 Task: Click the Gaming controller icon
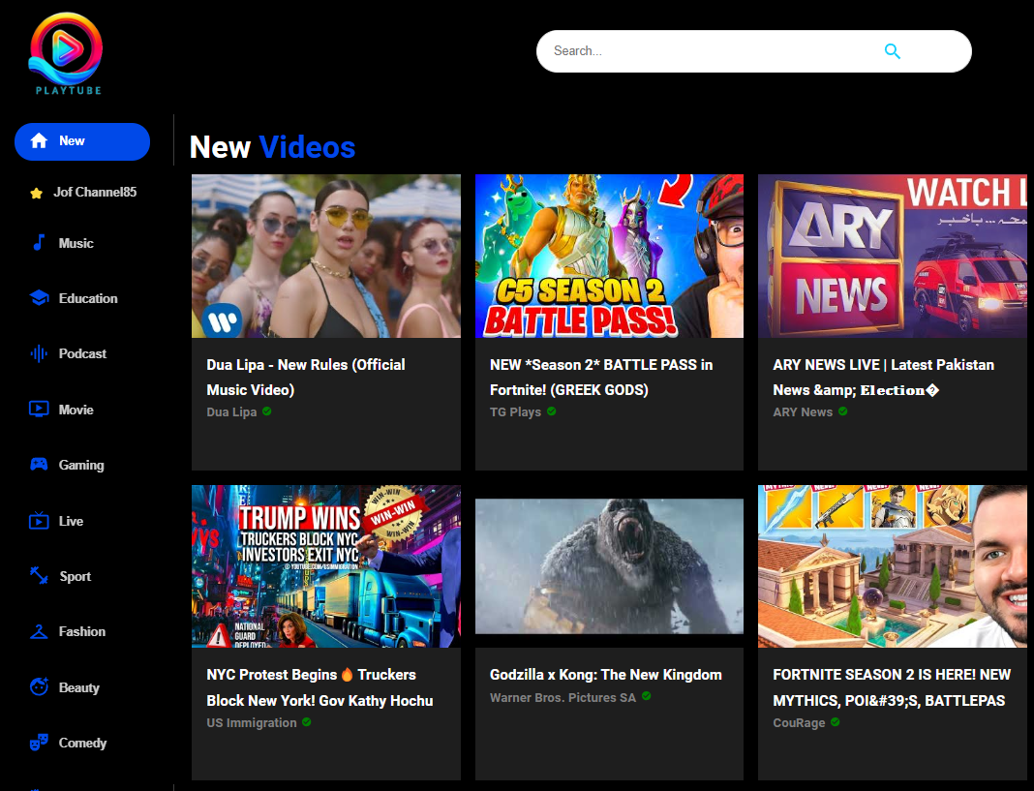tap(39, 465)
